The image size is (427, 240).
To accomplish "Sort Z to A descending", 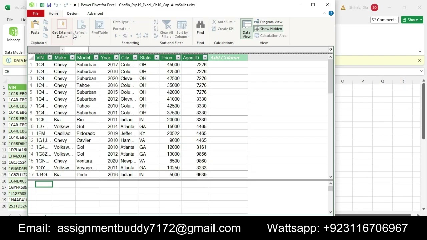I will click(156, 29).
